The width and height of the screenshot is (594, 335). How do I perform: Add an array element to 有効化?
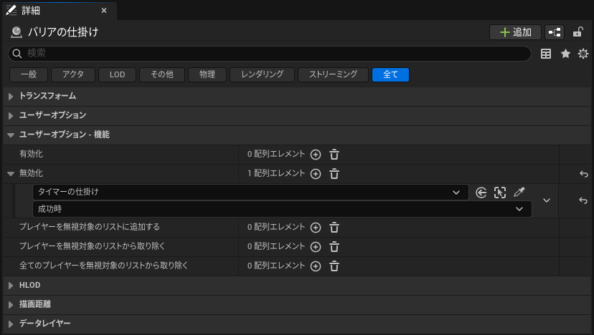[x=315, y=154]
